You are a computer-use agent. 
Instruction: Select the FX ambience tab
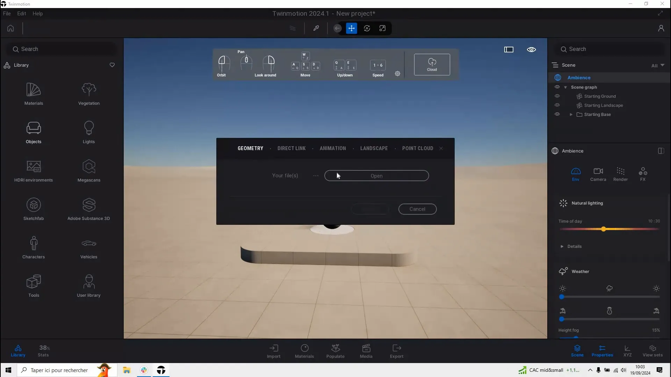click(643, 174)
